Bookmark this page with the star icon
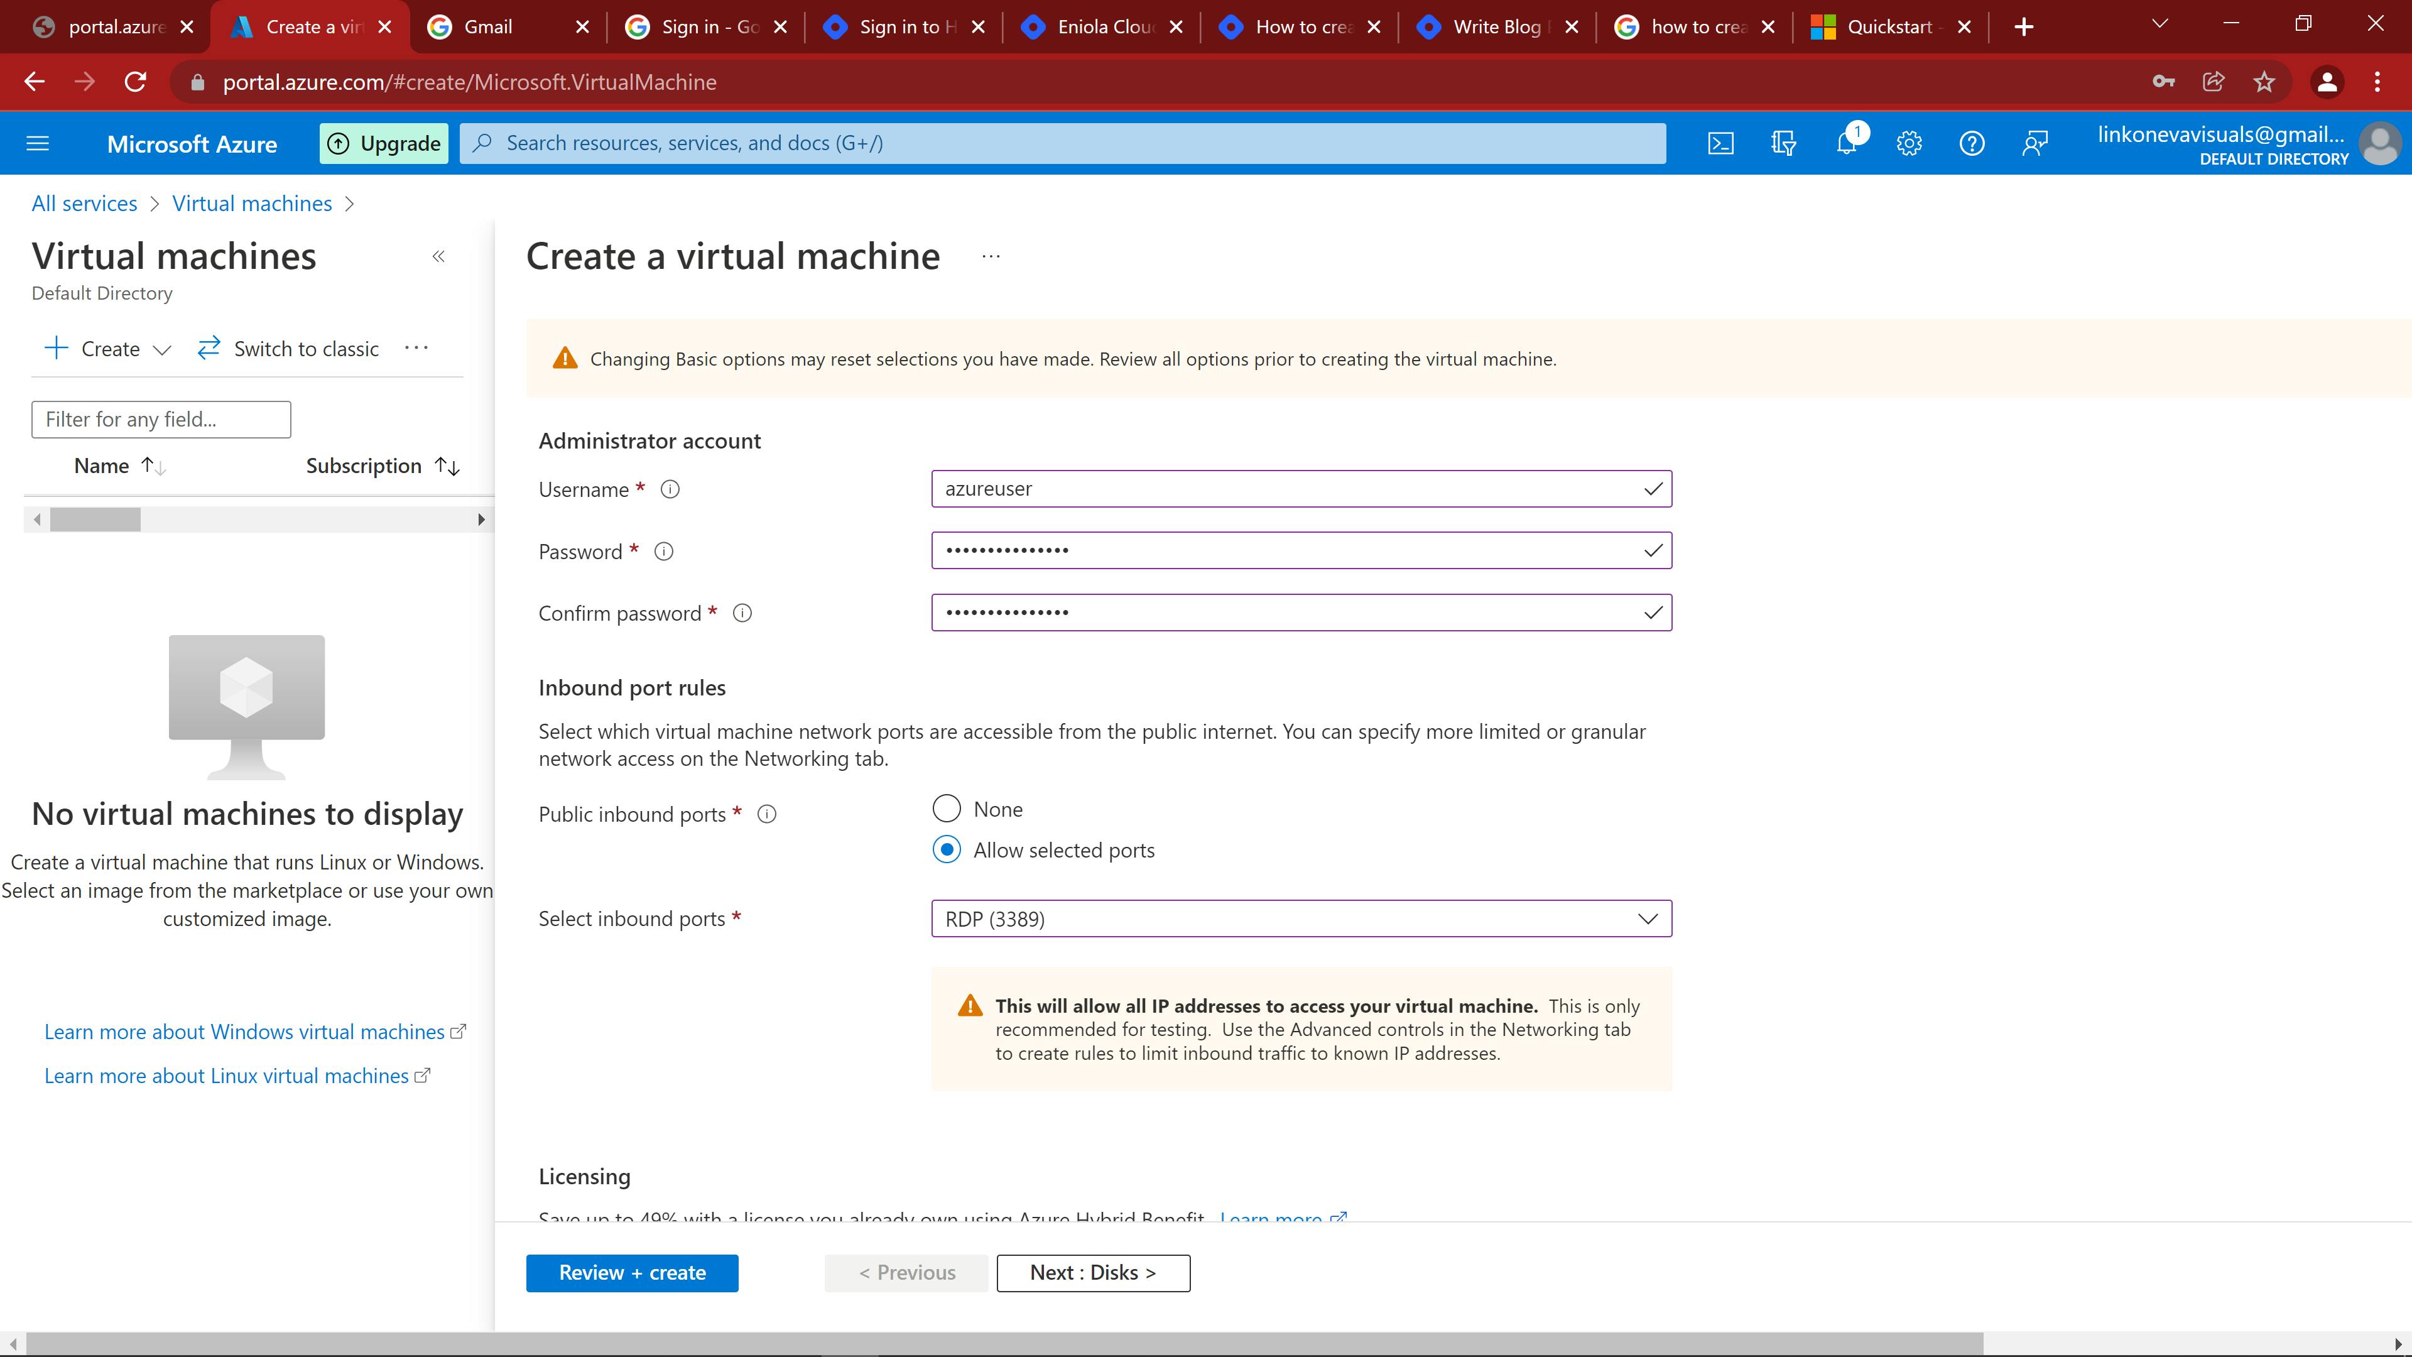The width and height of the screenshot is (2412, 1357). point(2264,82)
